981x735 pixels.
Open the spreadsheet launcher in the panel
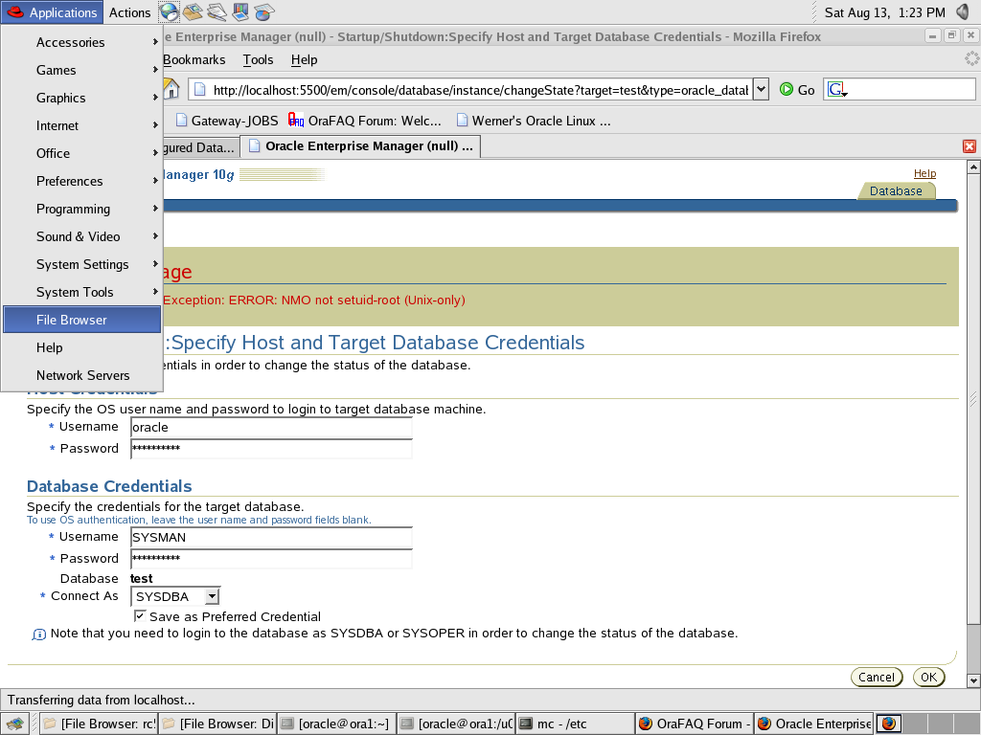(x=264, y=11)
